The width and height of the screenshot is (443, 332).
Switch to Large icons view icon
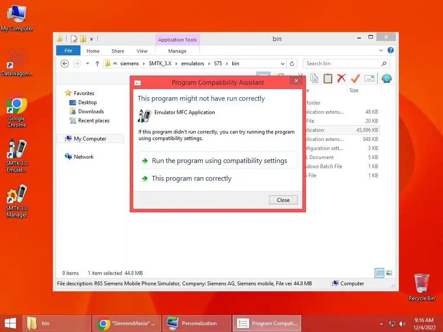389,273
